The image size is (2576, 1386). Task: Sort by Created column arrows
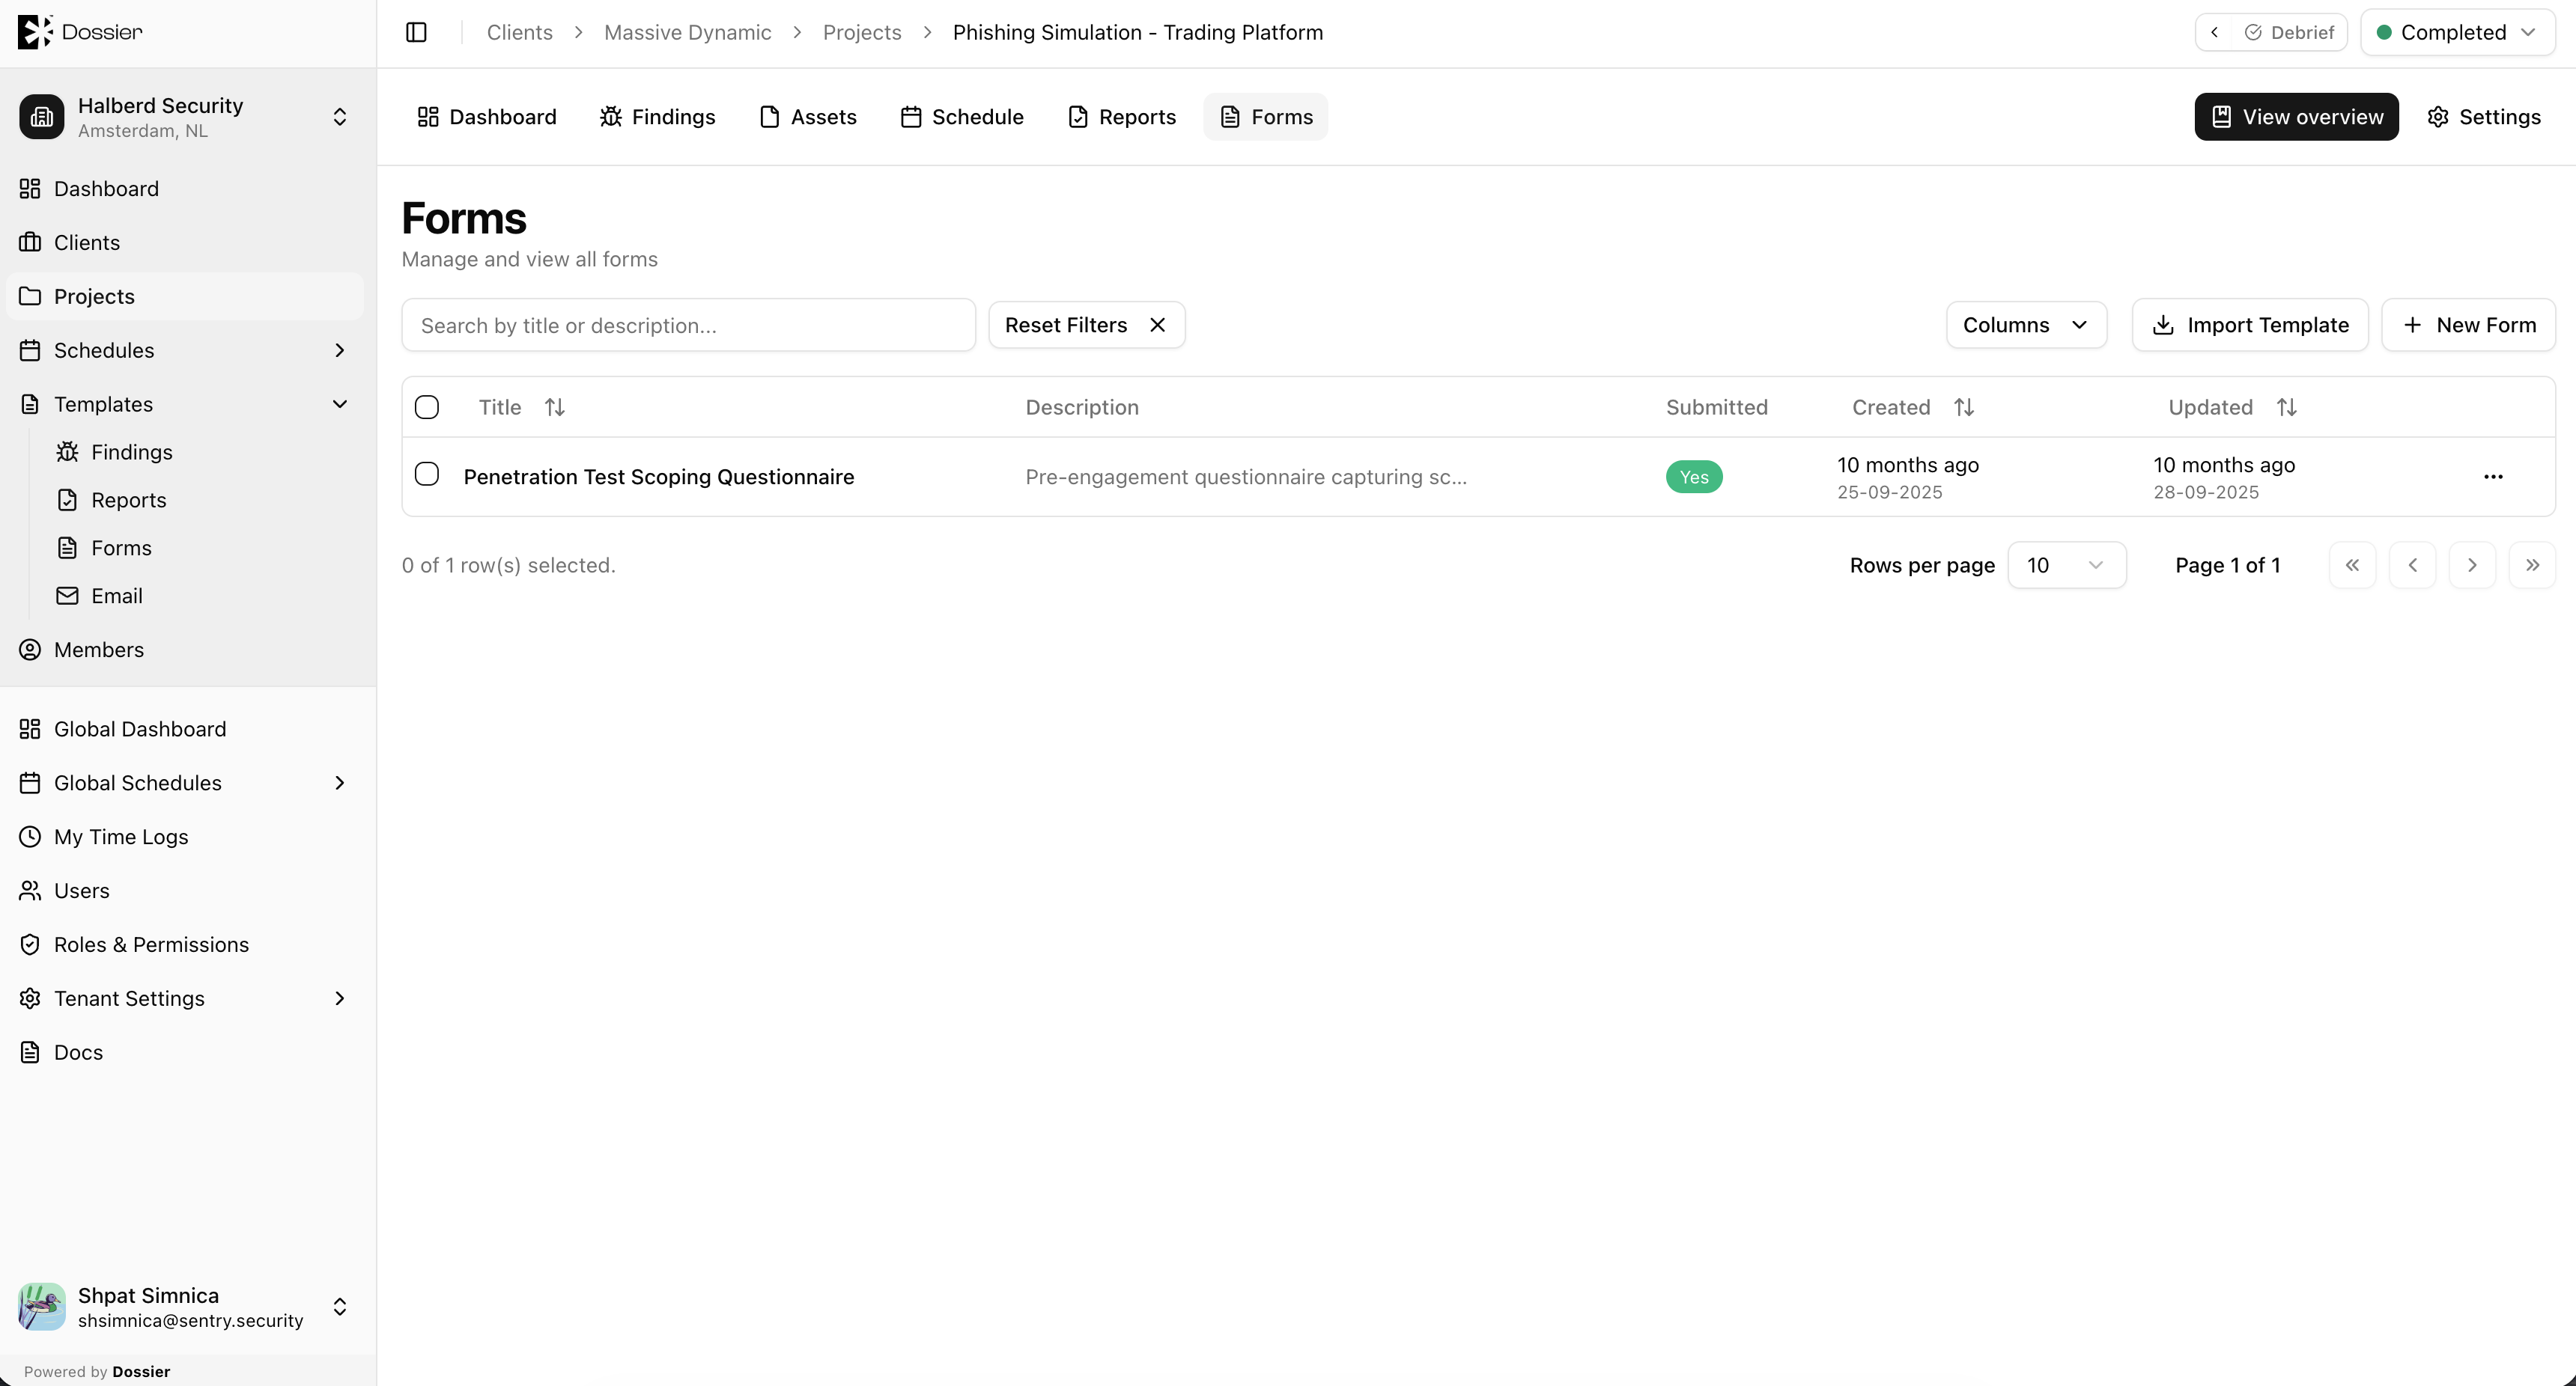pyautogui.click(x=1964, y=406)
